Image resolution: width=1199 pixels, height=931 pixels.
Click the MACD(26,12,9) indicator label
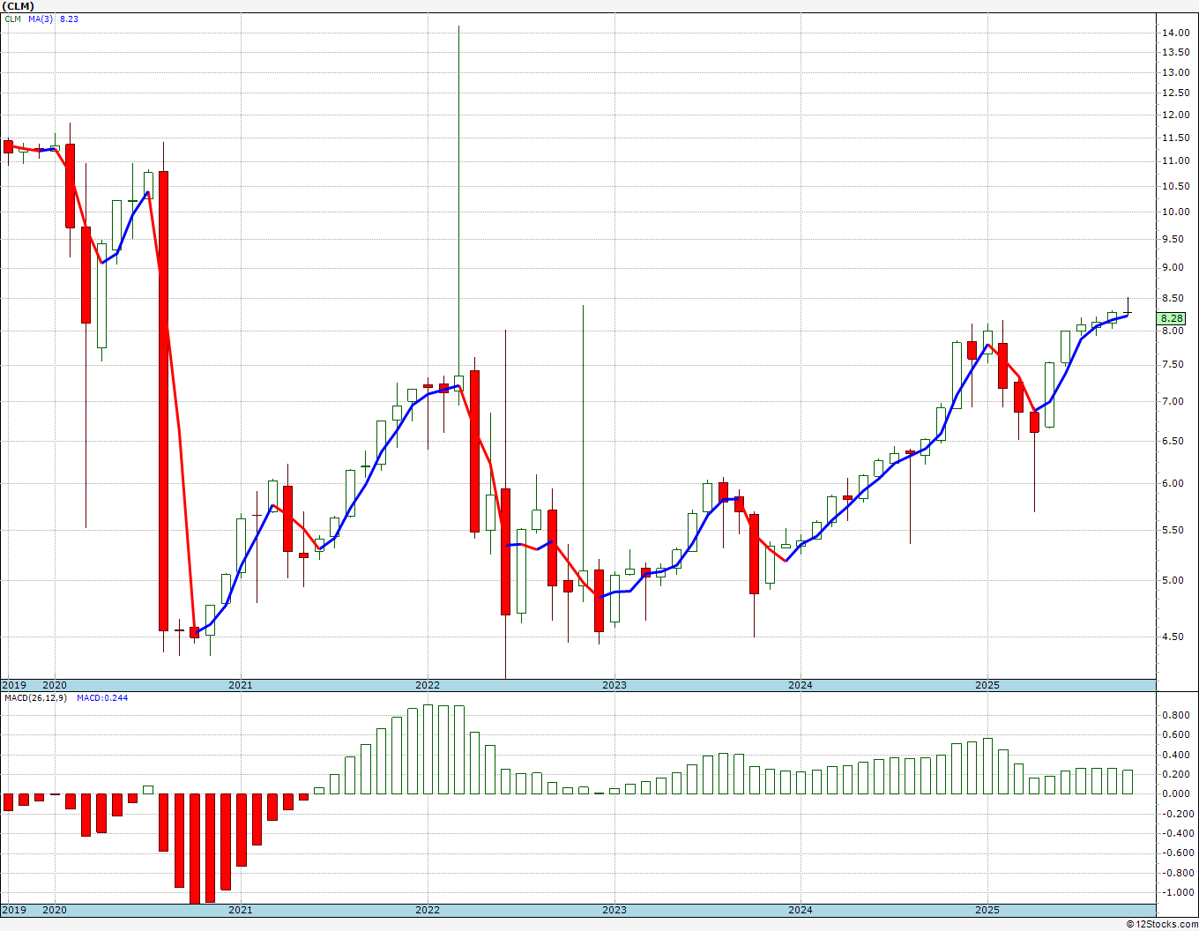click(35, 697)
